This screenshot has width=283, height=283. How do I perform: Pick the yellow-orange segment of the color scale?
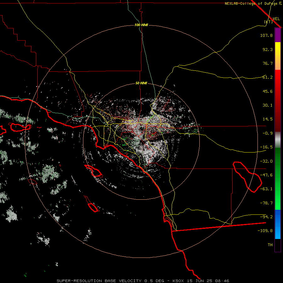point(278,56)
